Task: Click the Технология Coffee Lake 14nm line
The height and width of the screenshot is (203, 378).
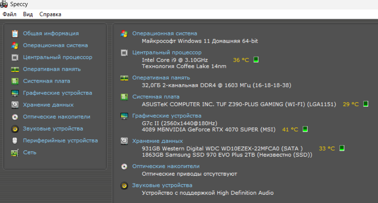Action: [184, 66]
